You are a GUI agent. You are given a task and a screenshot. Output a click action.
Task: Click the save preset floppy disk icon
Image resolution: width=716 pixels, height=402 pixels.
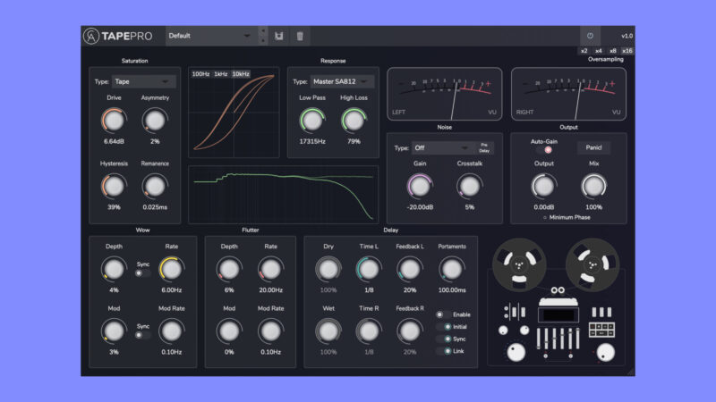click(x=279, y=36)
